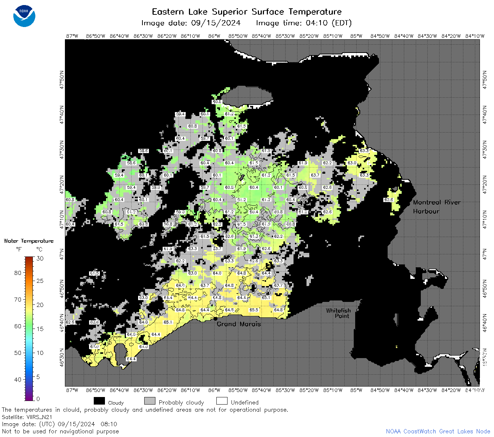Open the NOAA CoastWatch Great Lakes Node link

(438, 431)
